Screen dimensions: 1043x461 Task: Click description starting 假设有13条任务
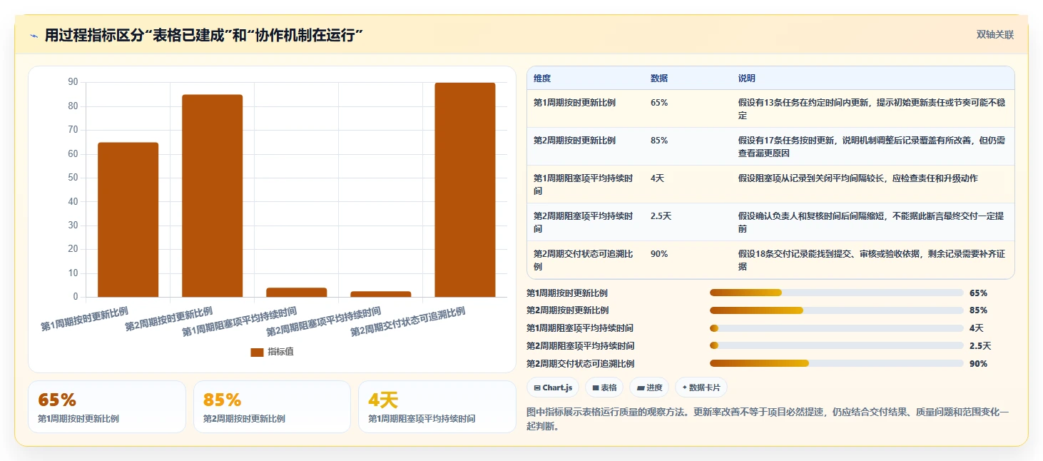click(x=872, y=109)
